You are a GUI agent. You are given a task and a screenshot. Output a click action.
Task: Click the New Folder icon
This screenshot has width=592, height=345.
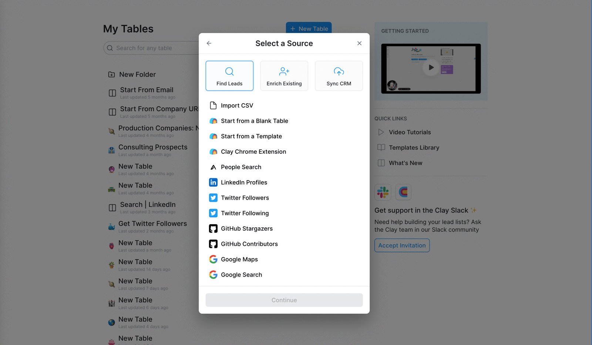coord(111,74)
